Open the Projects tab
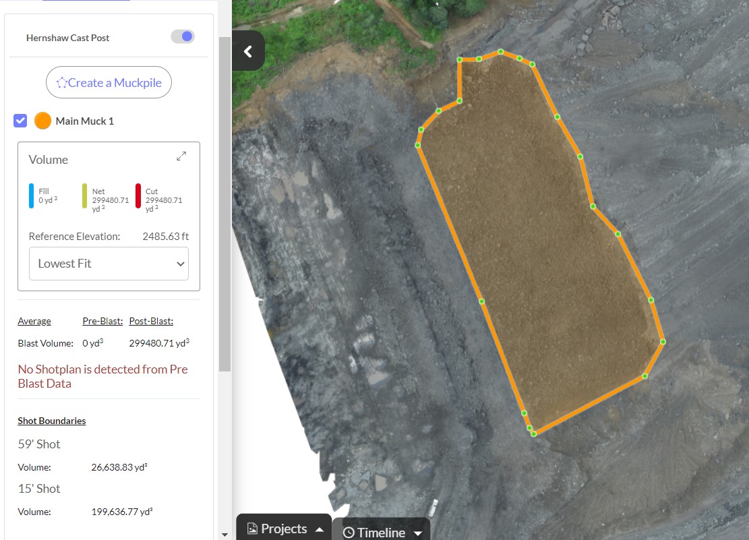Screen dimensions: 749x540 284,529
